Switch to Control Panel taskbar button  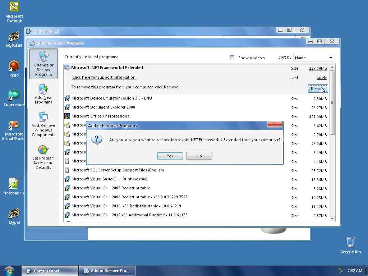(50, 271)
